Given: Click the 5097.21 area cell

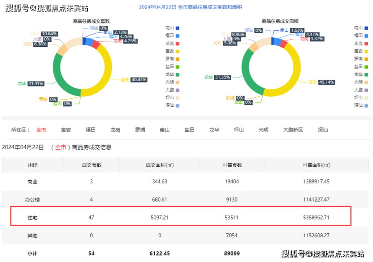Looking at the screenshot, I should [x=160, y=218].
